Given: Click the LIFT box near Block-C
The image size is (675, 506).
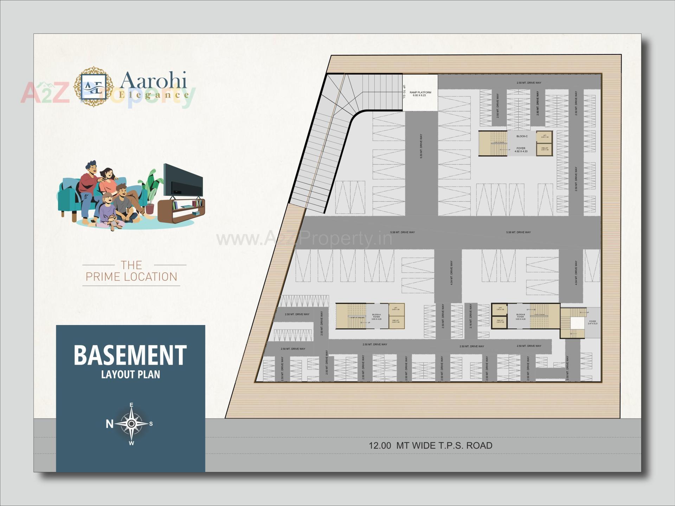Looking at the screenshot, I should (545, 137).
